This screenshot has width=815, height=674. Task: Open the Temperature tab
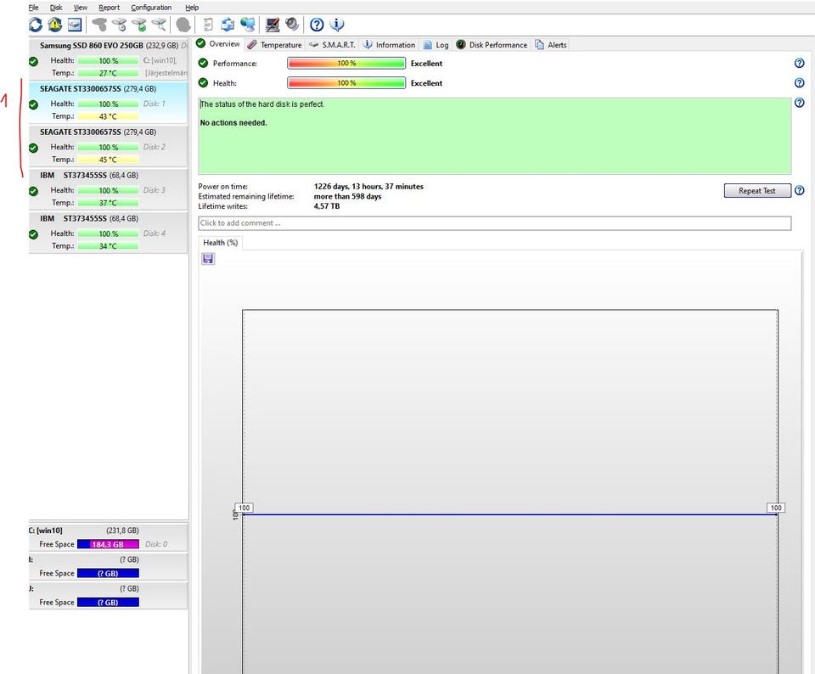click(x=274, y=45)
